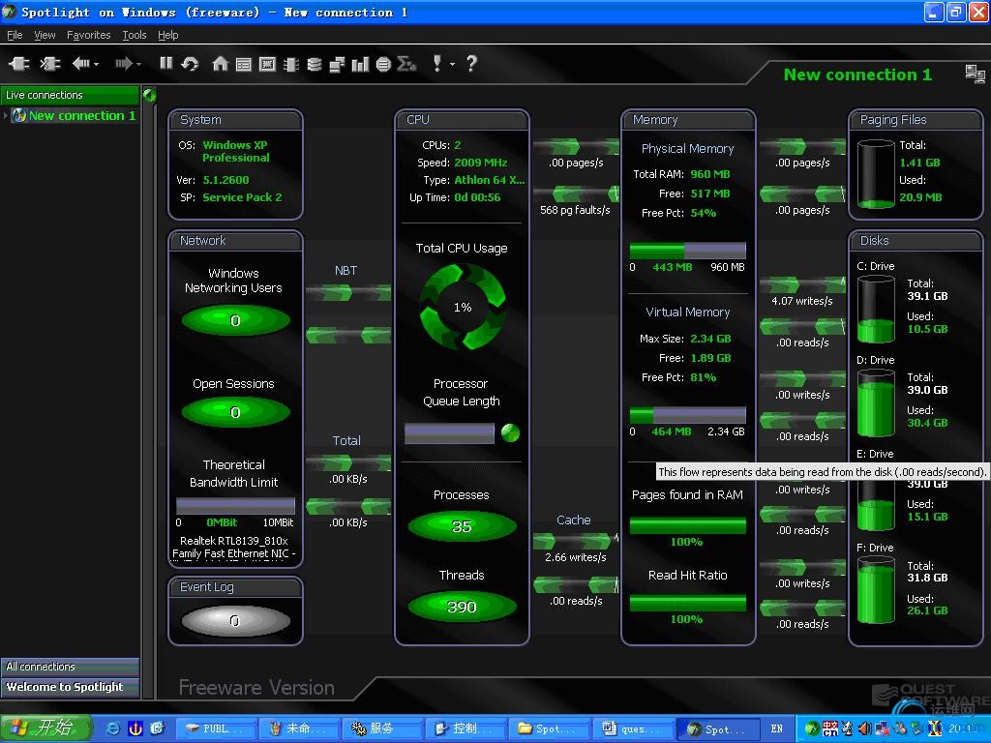Click the Theoretical Bandwidth Limit bar
The image size is (991, 743).
coord(235,506)
